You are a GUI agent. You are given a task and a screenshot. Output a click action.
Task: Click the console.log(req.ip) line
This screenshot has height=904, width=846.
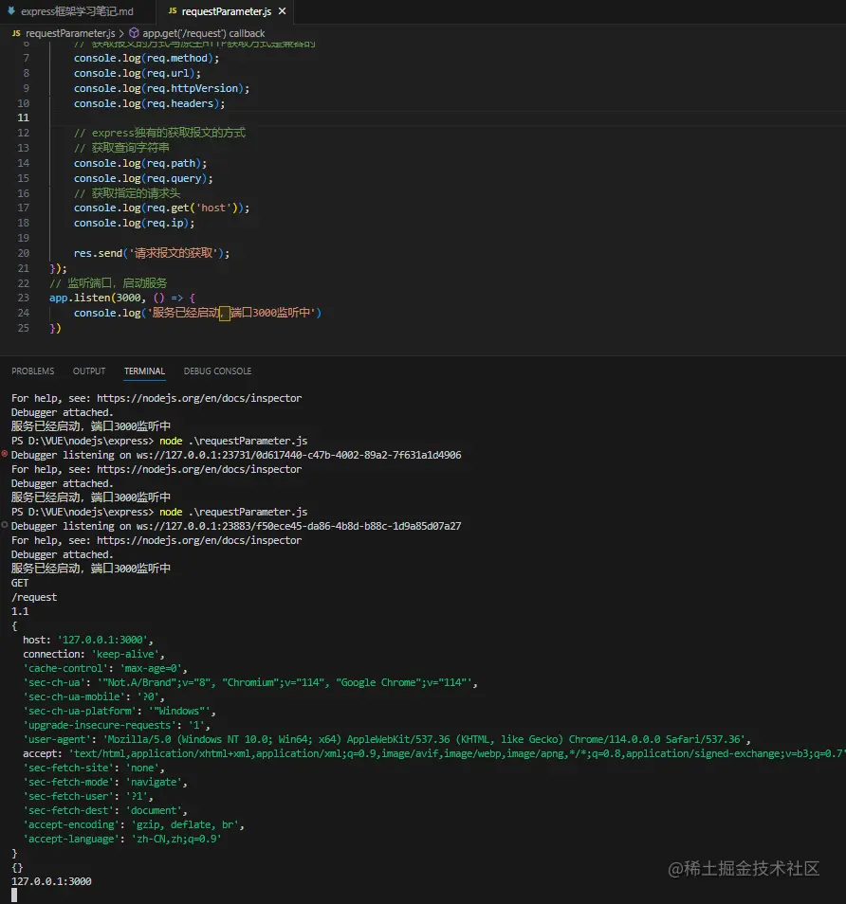click(x=134, y=223)
